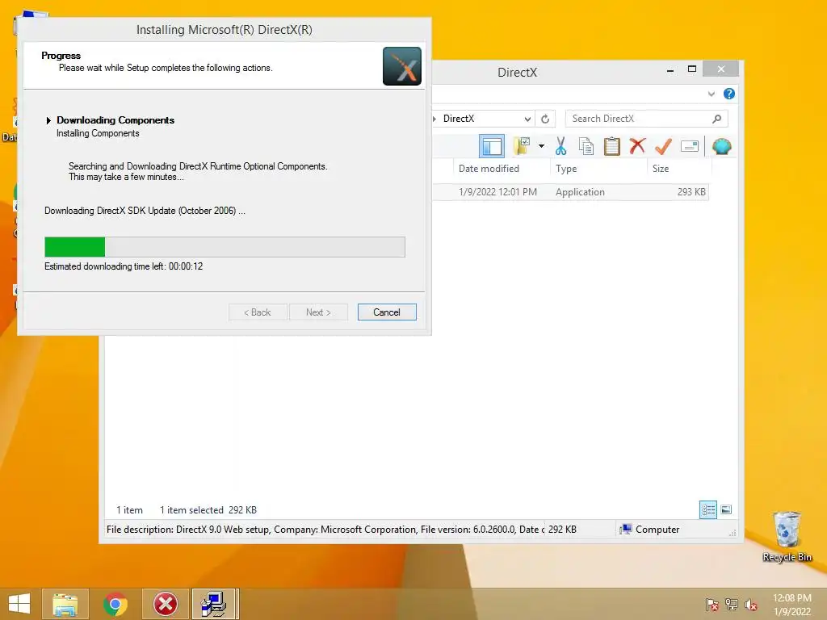Viewport: 827px width, 620px height.
Task: Click the Rename icon in the toolbar
Action: [x=690, y=146]
